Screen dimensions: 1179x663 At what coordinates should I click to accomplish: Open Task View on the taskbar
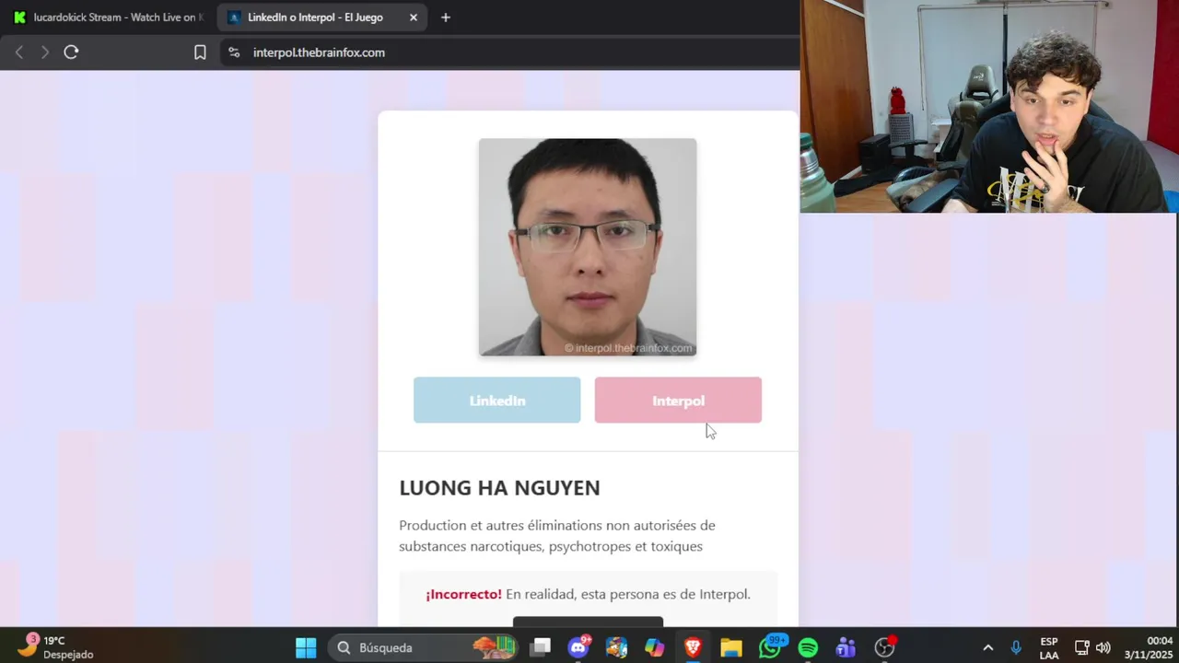[541, 647]
